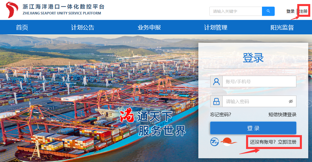Click the Zhejiang Seaport red logo
312x162 pixels.
[12, 10]
